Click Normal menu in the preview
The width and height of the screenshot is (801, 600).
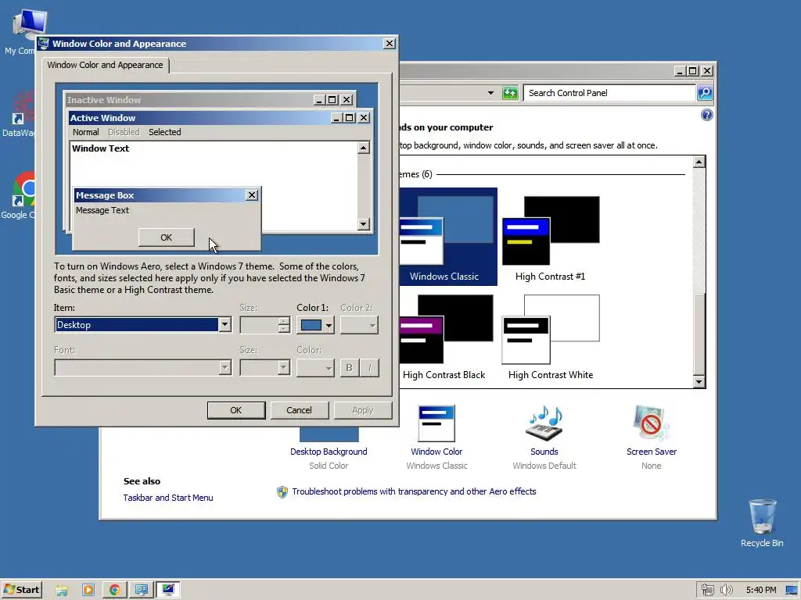tap(85, 132)
